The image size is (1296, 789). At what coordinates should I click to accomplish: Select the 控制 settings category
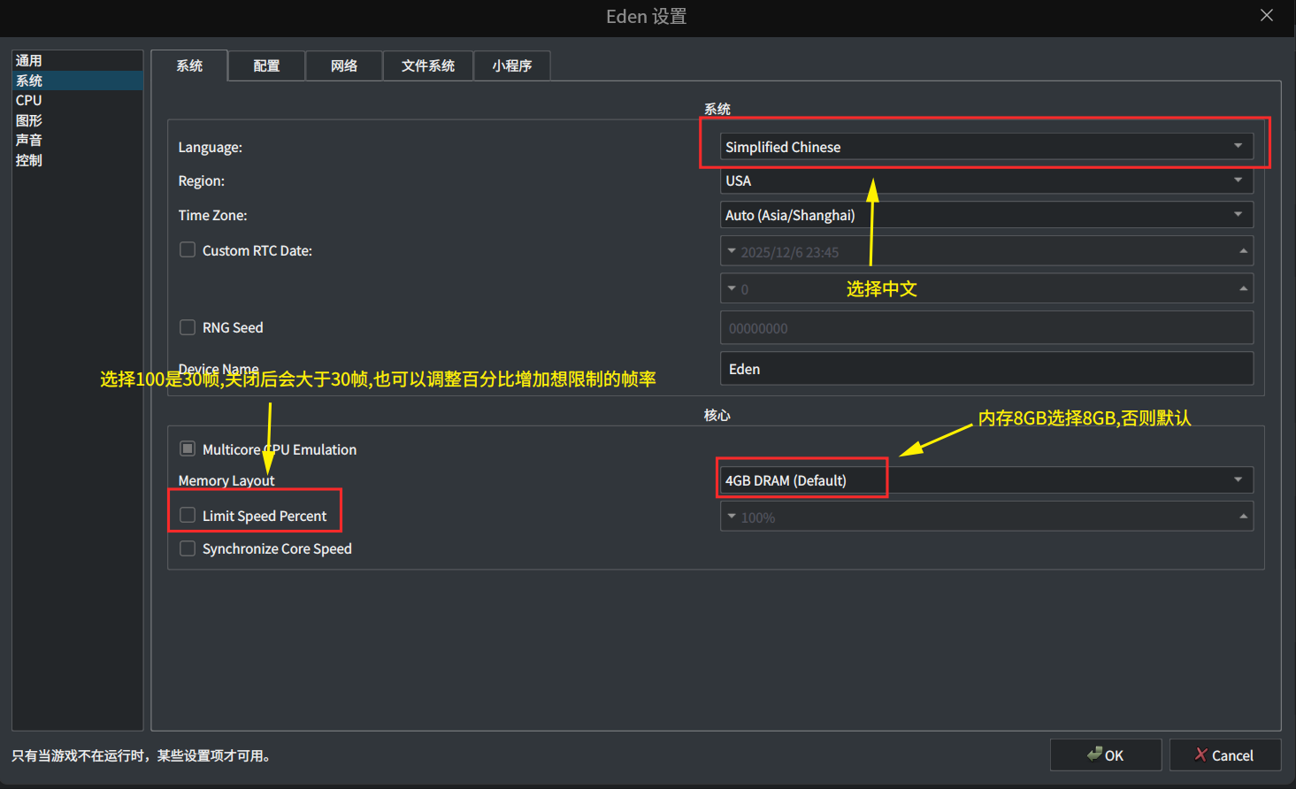(x=77, y=160)
